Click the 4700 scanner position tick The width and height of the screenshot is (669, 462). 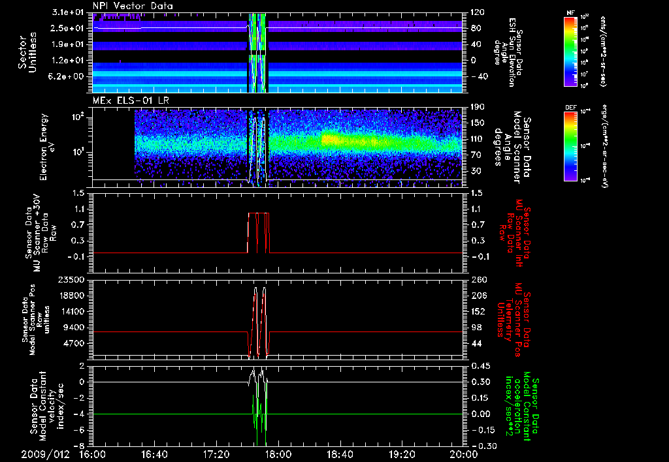[74, 343]
